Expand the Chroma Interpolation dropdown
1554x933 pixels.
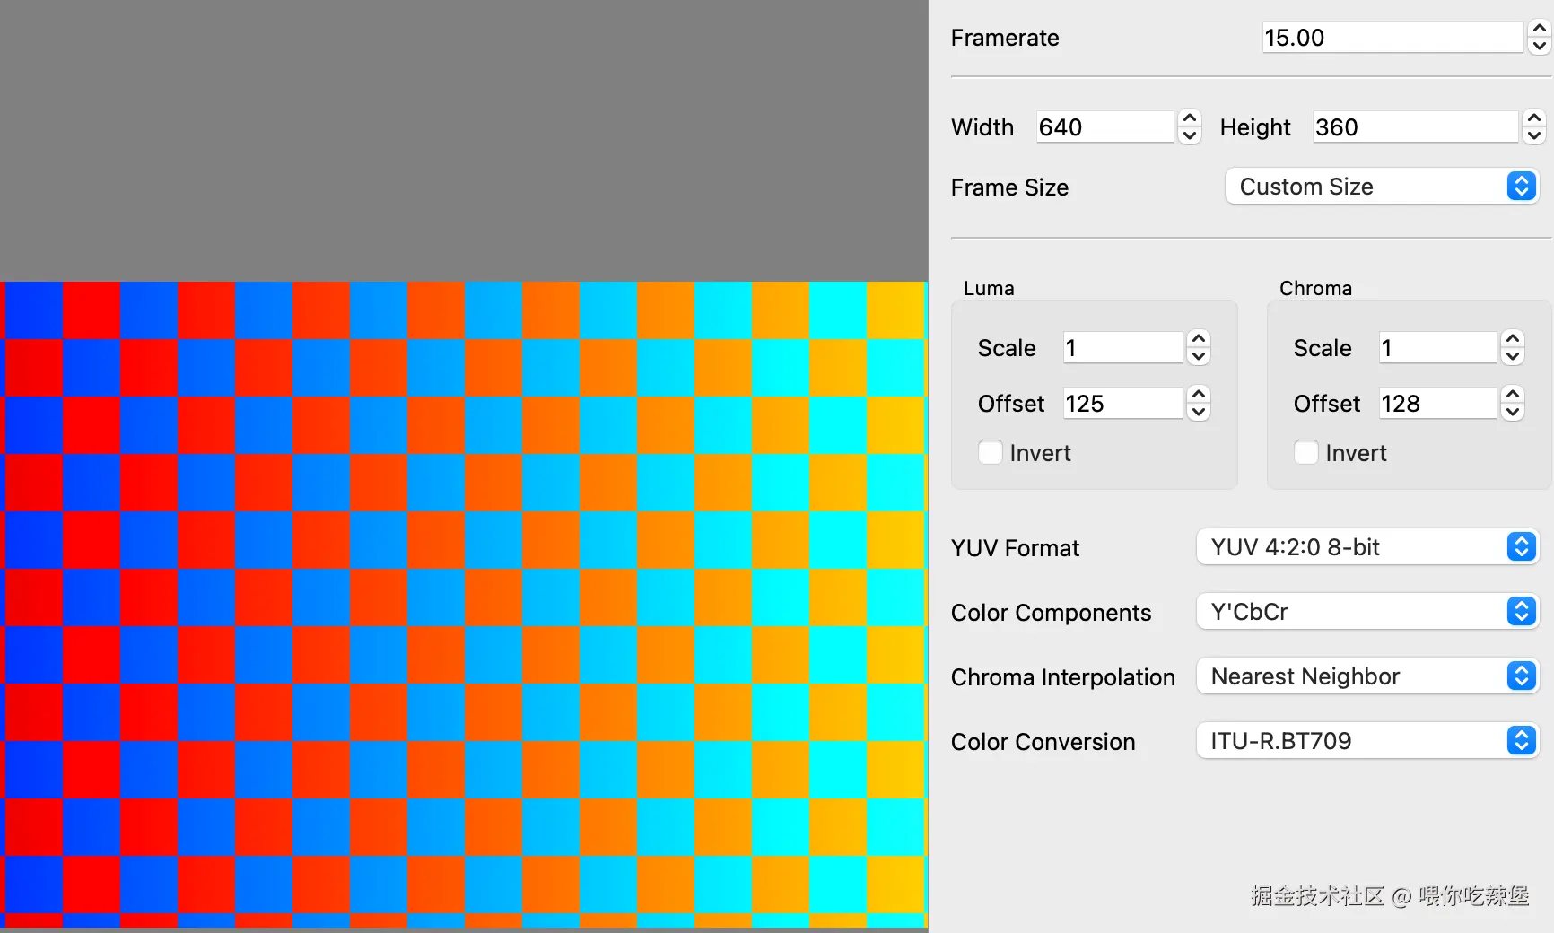pyautogui.click(x=1367, y=676)
